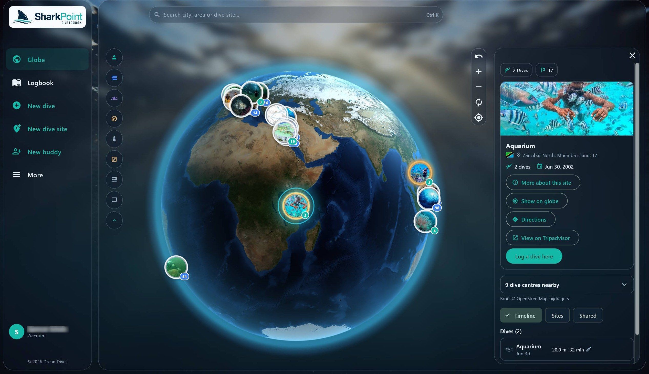The height and width of the screenshot is (374, 649).
Task: Click the highlighted Aquarium marker on the globe
Action: click(296, 205)
